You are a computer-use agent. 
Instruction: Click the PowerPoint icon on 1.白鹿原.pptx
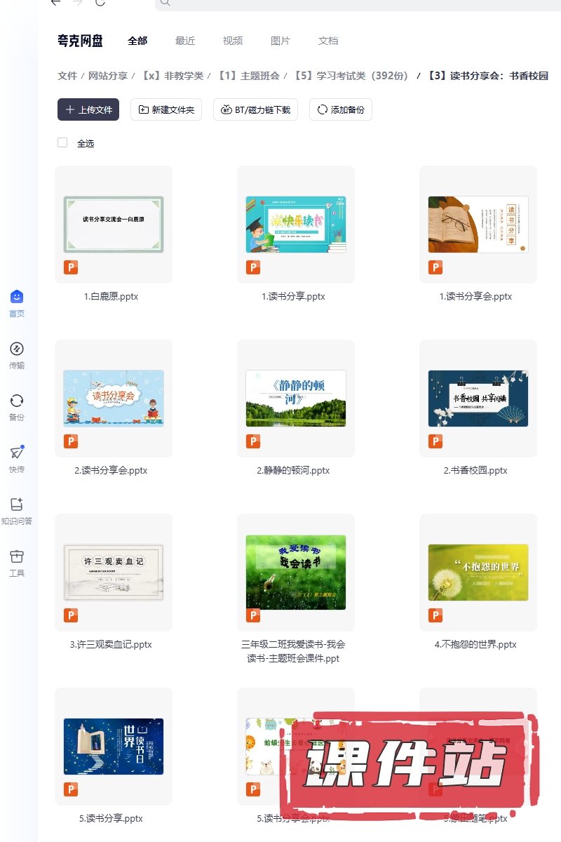pyautogui.click(x=71, y=267)
